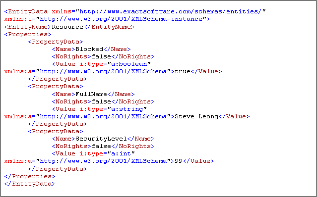Click the a:boolean type attribute value
Viewport: 317px width, 197px height.
(129, 64)
